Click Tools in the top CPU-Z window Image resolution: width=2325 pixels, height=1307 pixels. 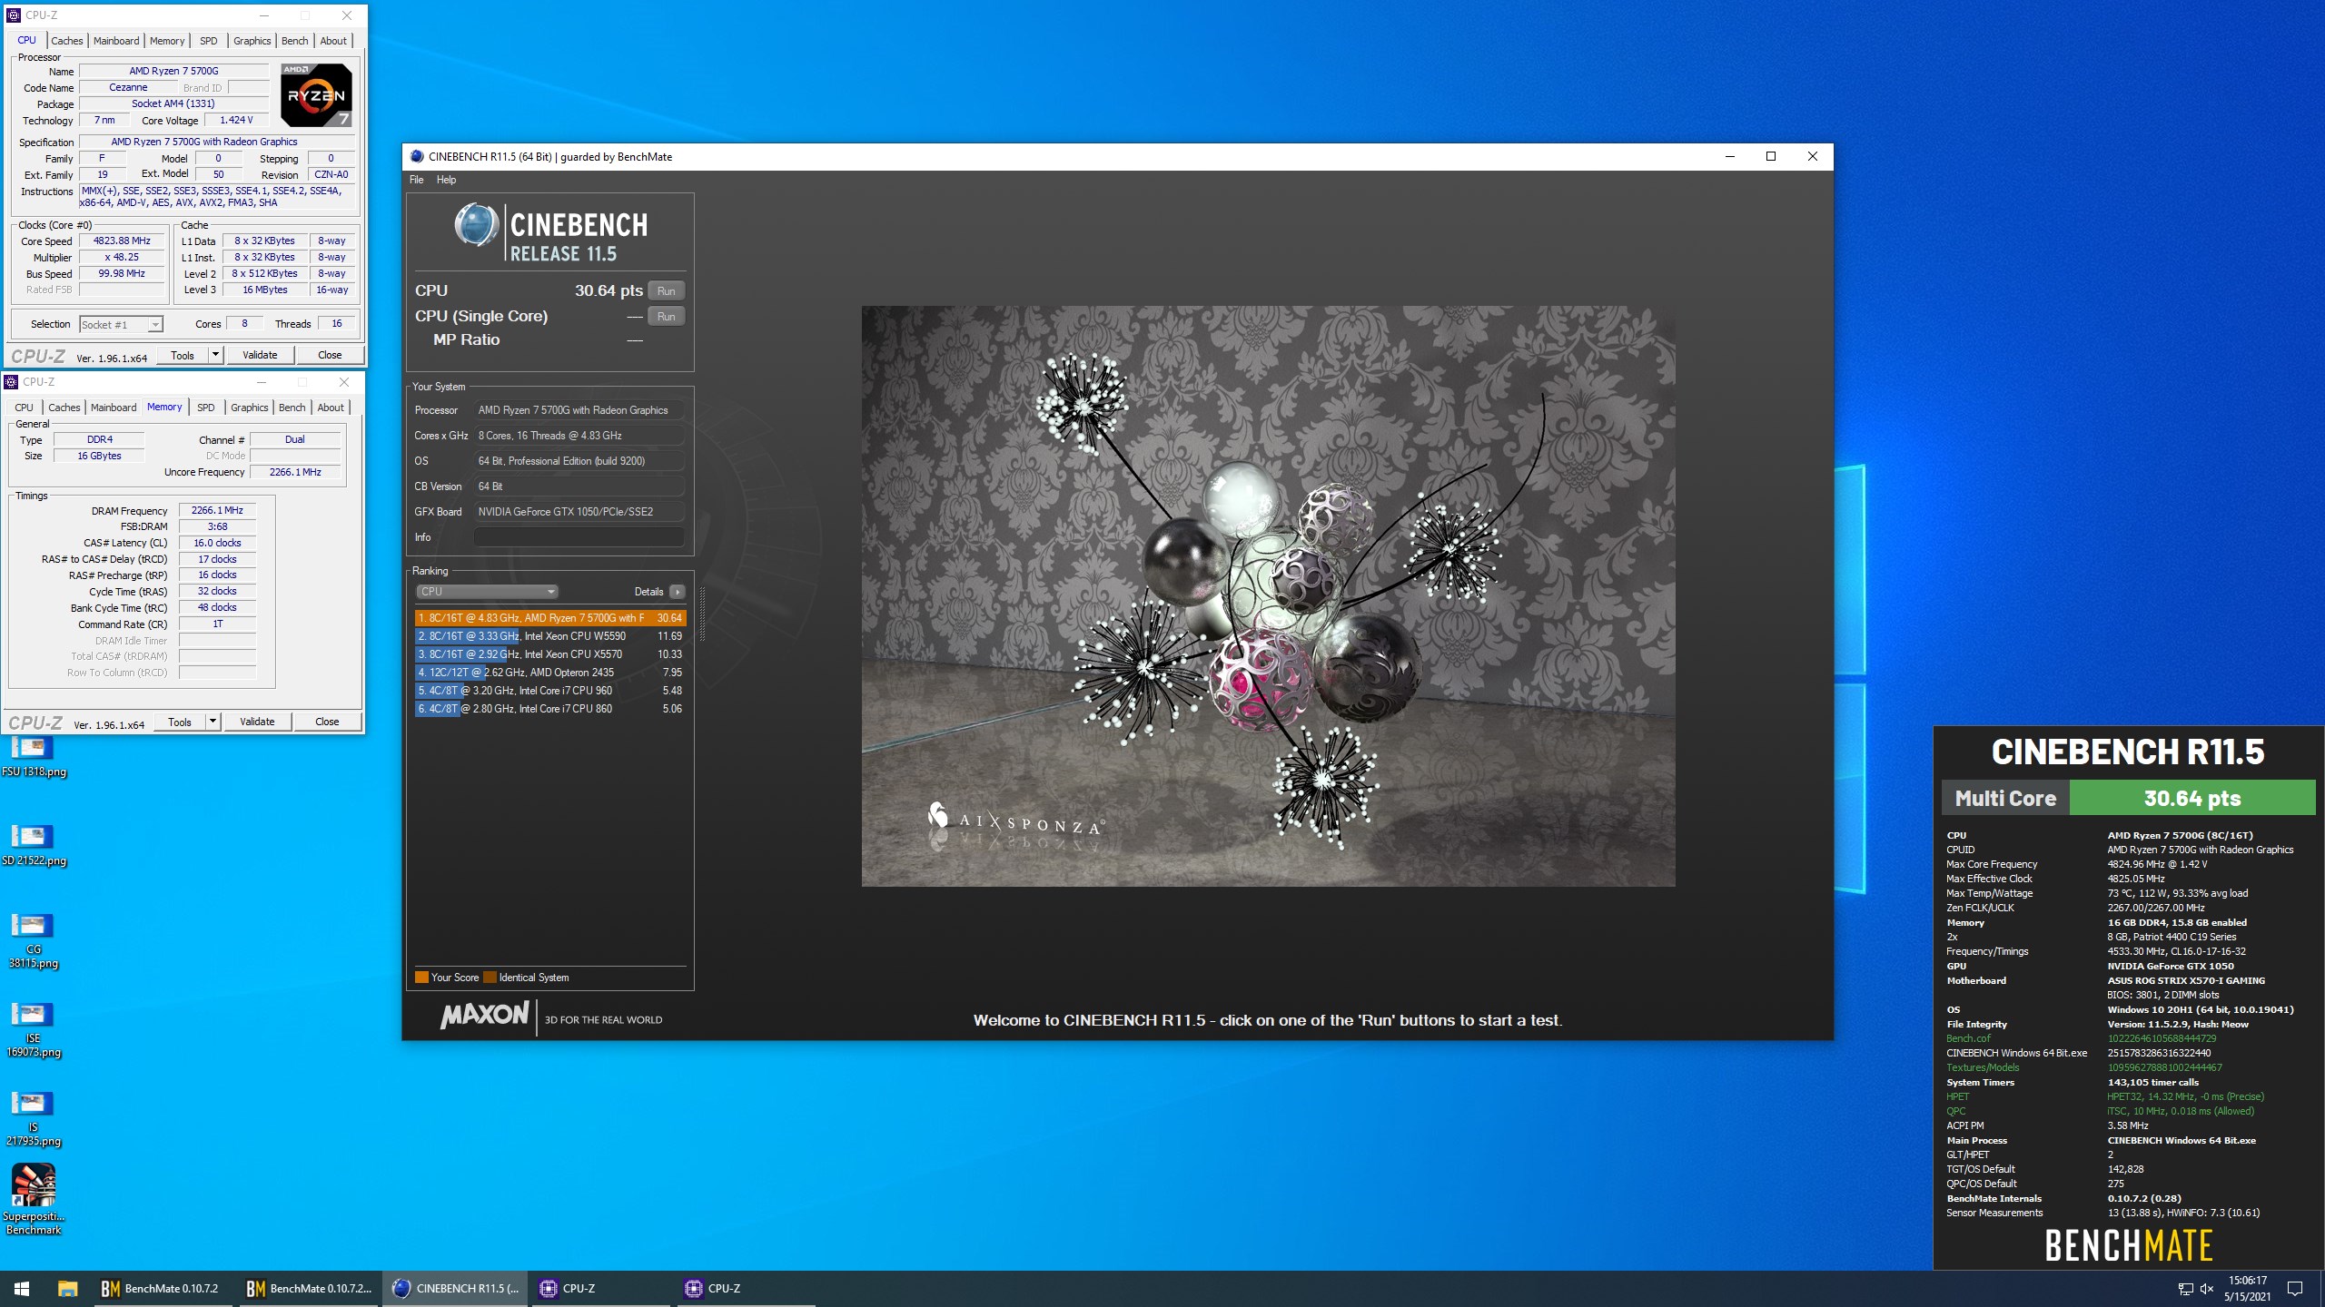183,355
